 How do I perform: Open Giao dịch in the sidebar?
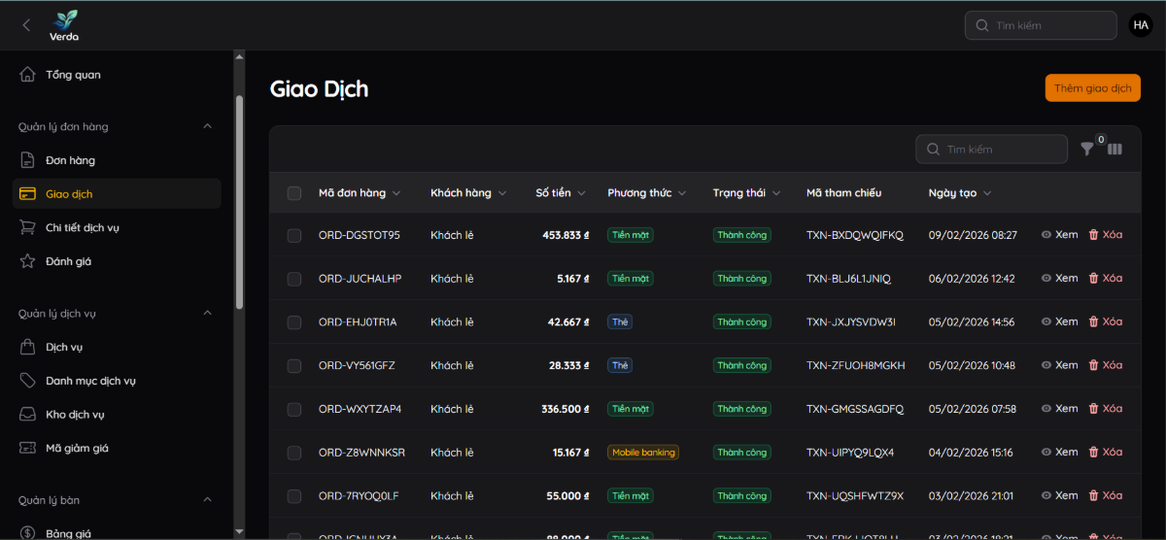pyautogui.click(x=117, y=194)
